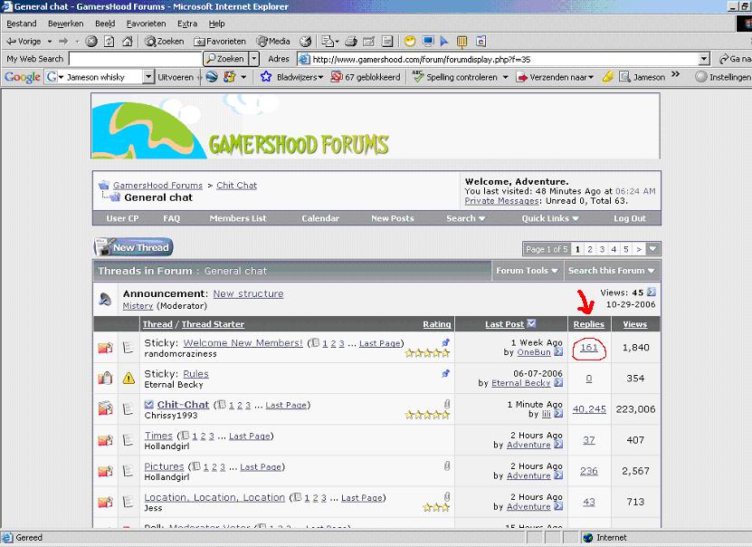Open the Search this Forum dropdown
The image size is (752, 547).
[612, 270]
